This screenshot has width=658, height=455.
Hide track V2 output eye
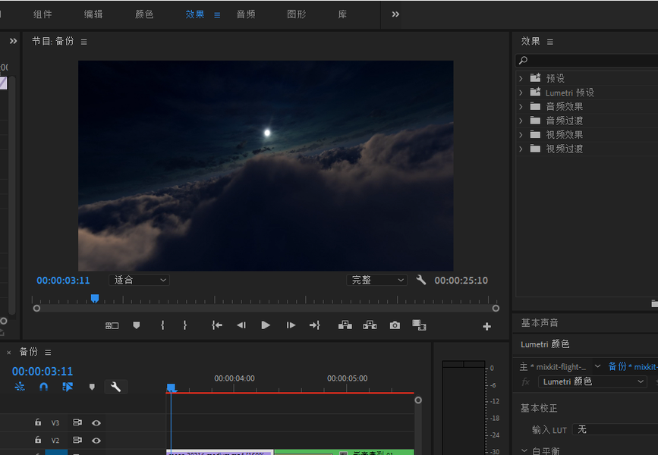click(x=96, y=441)
